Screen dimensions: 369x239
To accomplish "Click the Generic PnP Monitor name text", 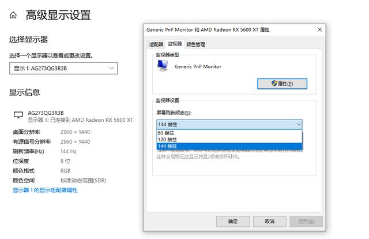I will click(198, 67).
